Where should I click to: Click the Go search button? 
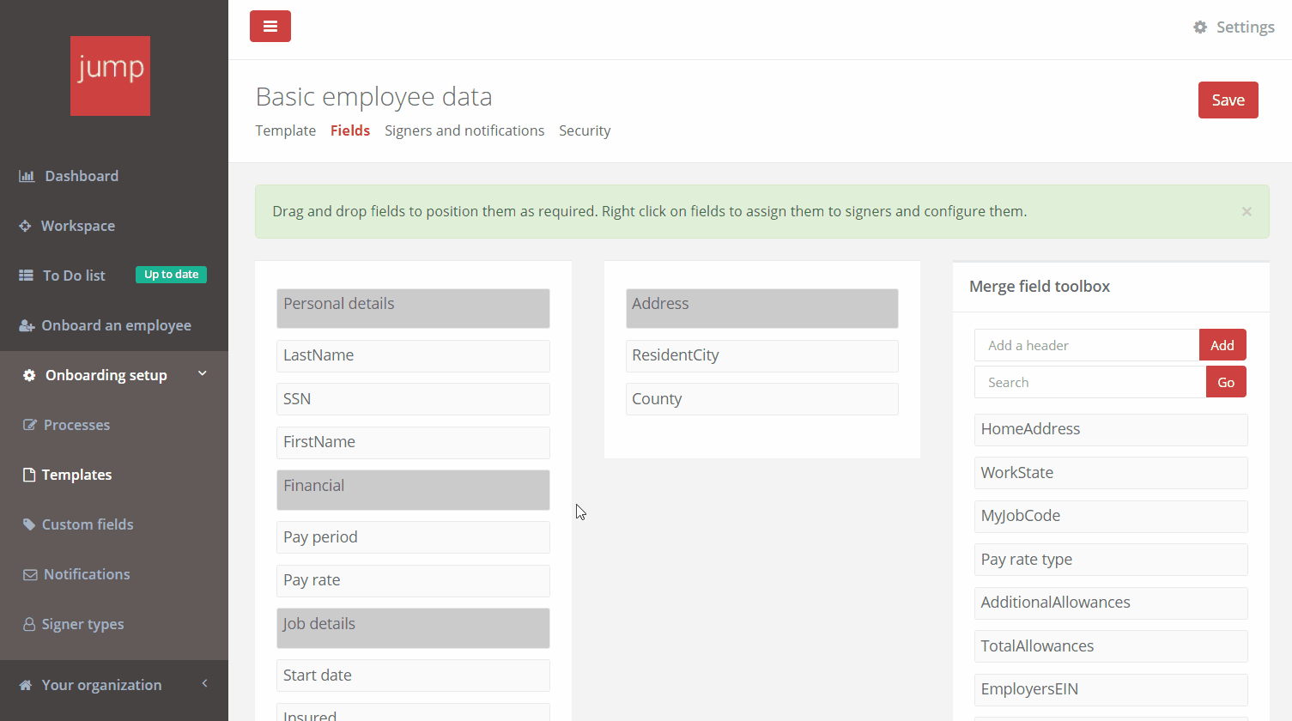coord(1226,382)
